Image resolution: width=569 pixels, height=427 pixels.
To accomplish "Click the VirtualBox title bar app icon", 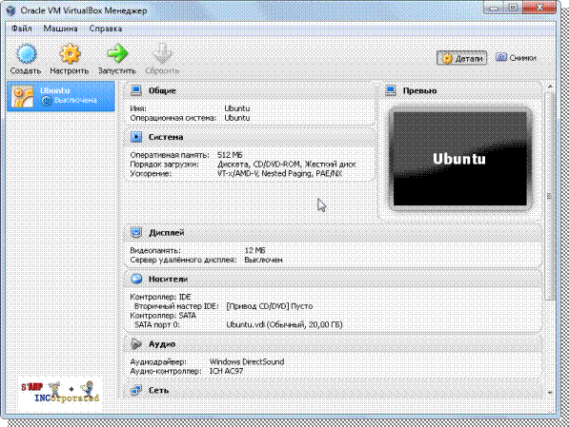I will [x=10, y=10].
